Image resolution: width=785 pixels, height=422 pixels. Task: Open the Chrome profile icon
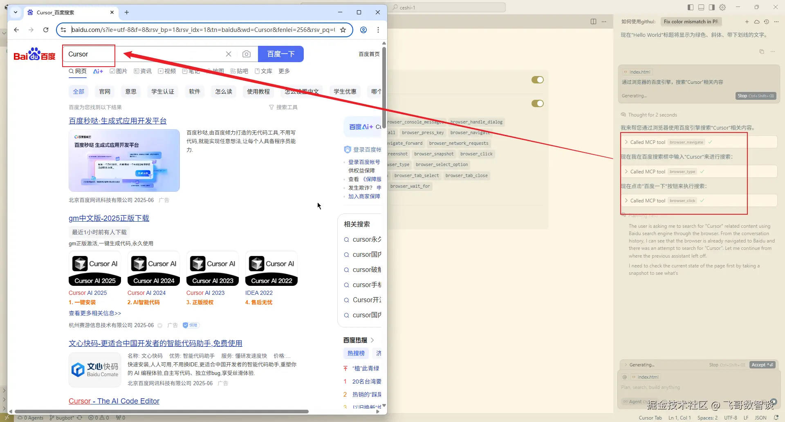[363, 30]
